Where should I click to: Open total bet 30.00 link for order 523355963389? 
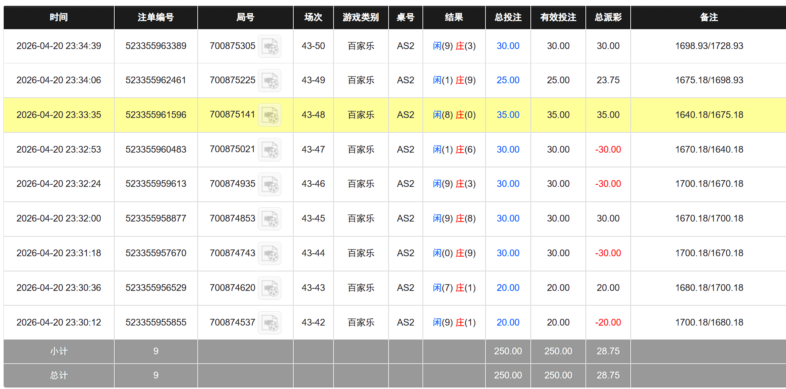pyautogui.click(x=508, y=46)
